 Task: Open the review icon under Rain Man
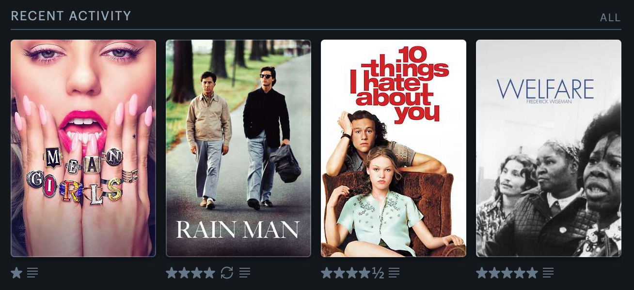(x=245, y=273)
